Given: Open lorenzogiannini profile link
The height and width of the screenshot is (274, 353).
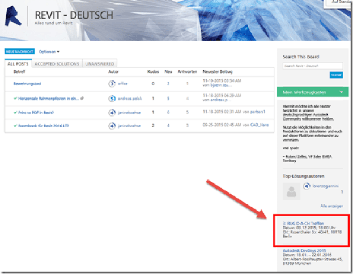Looking at the screenshot, I should pyautogui.click(x=326, y=186).
